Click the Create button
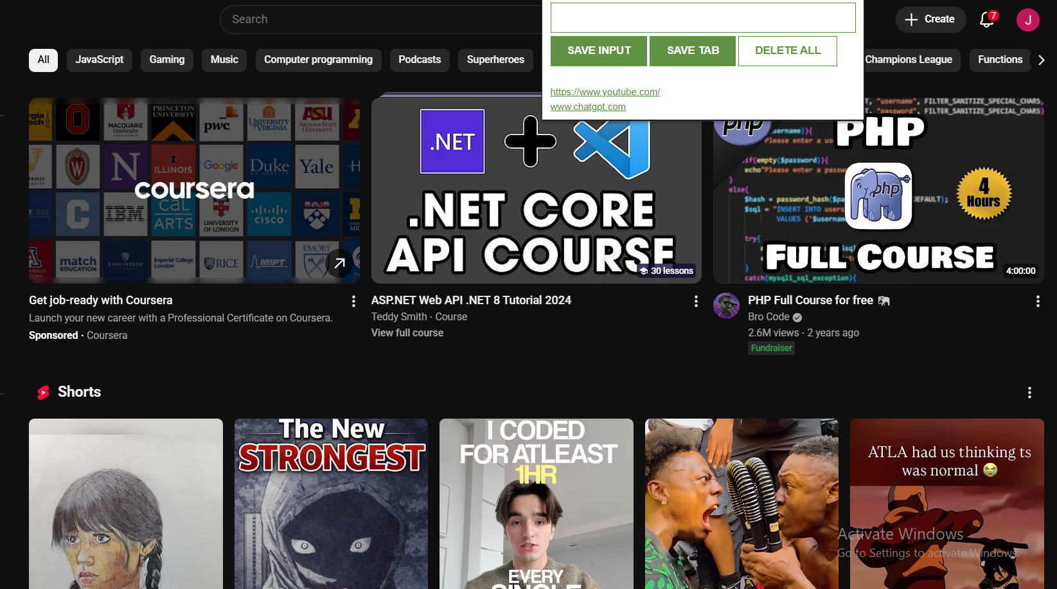The image size is (1057, 589). click(930, 19)
